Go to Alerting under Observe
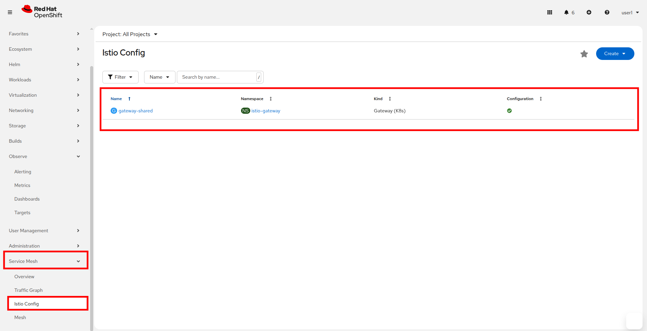Screen dimensions: 647x331 [x=23, y=172]
